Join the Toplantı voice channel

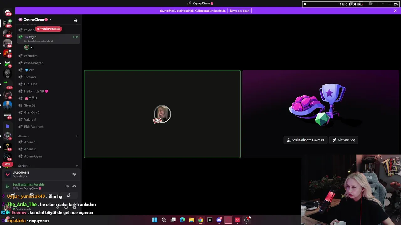48,77
